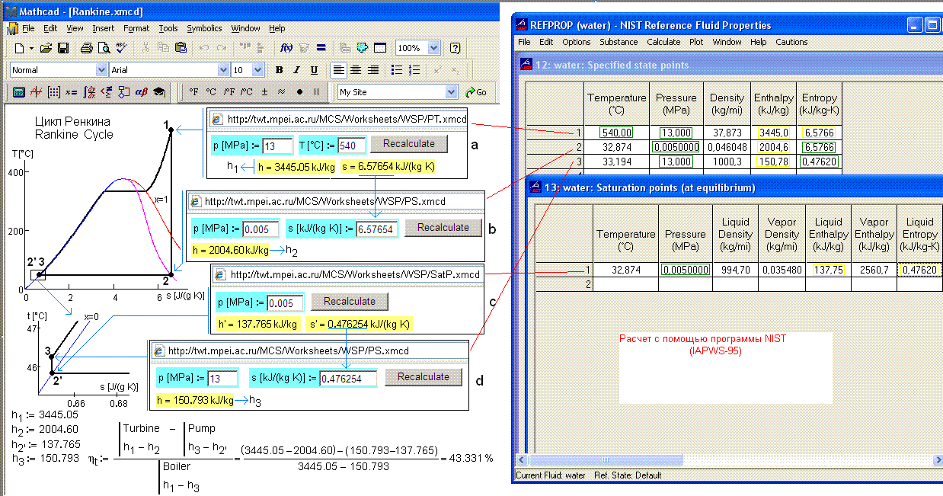Open the Symbolic keyword graduation-cap palette
The image size is (943, 496).
158,92
